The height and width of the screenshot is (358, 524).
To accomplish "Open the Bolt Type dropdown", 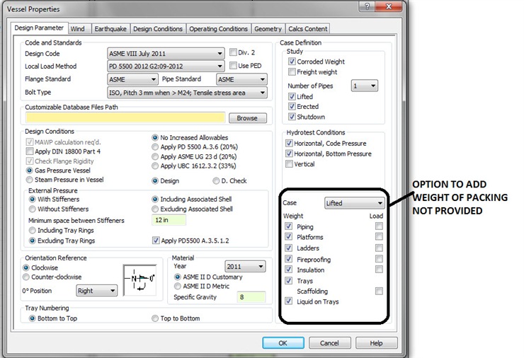I will point(187,93).
